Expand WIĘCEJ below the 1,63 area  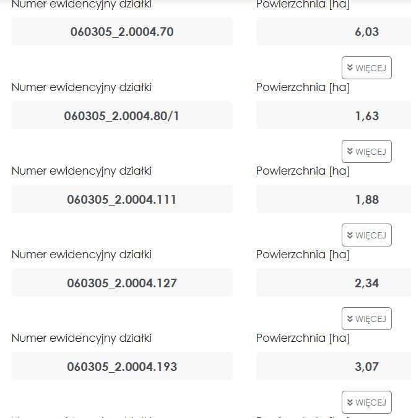[x=366, y=152]
